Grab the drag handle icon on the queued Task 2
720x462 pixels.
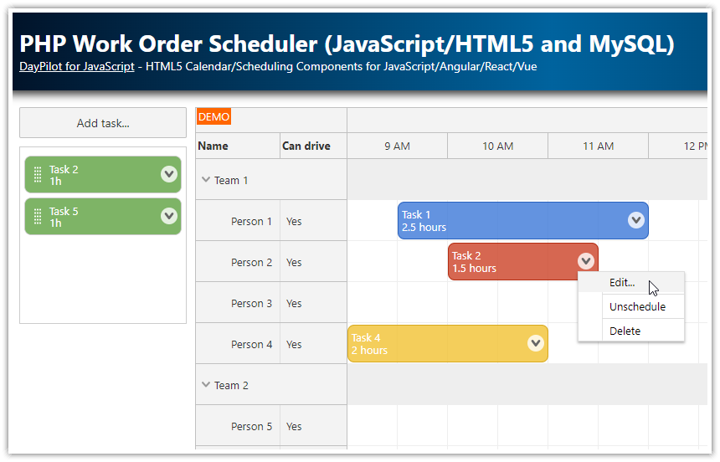38,175
